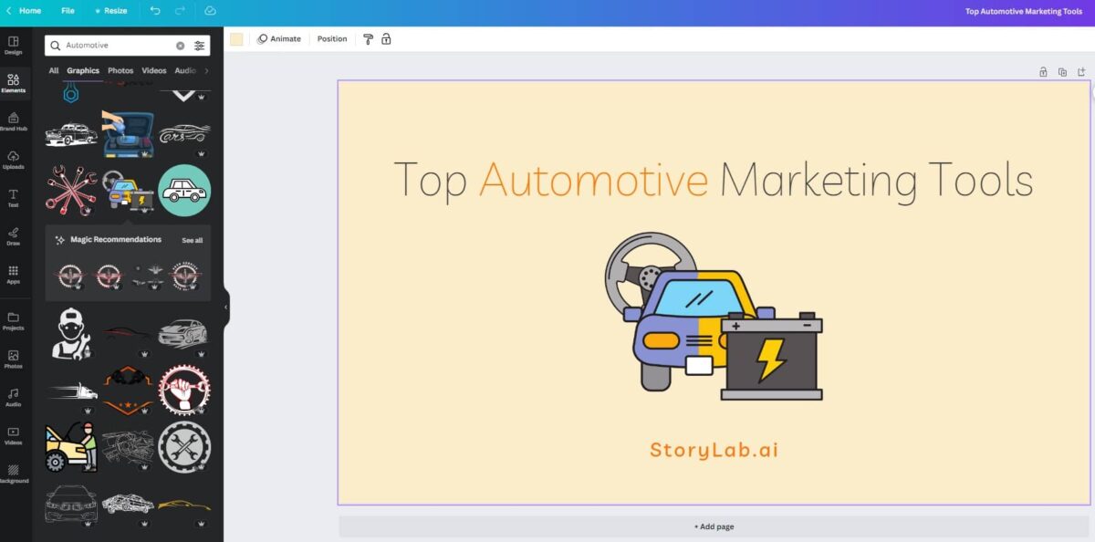Expand more result category tabs
Image resolution: width=1095 pixels, height=542 pixels.
(x=206, y=70)
